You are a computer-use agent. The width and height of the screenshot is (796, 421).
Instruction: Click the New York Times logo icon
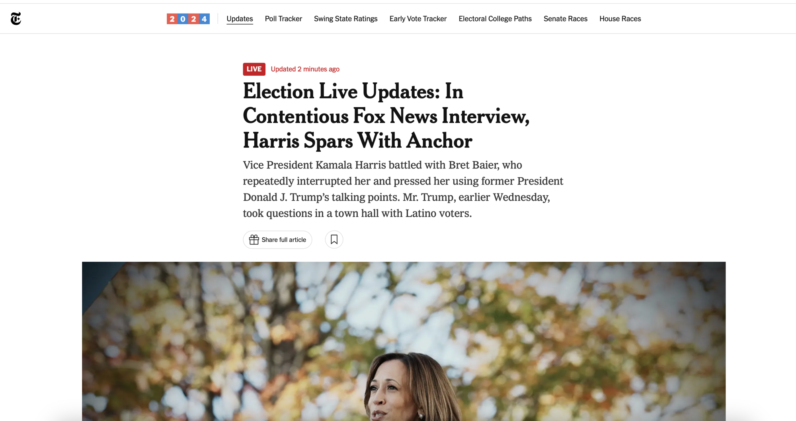pos(16,19)
